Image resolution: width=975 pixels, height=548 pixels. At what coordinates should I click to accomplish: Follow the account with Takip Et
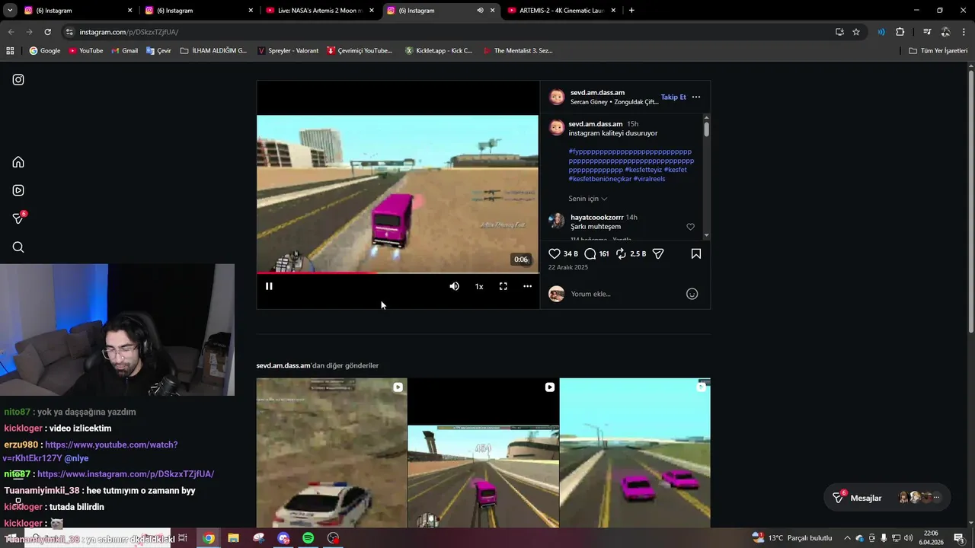coord(673,97)
